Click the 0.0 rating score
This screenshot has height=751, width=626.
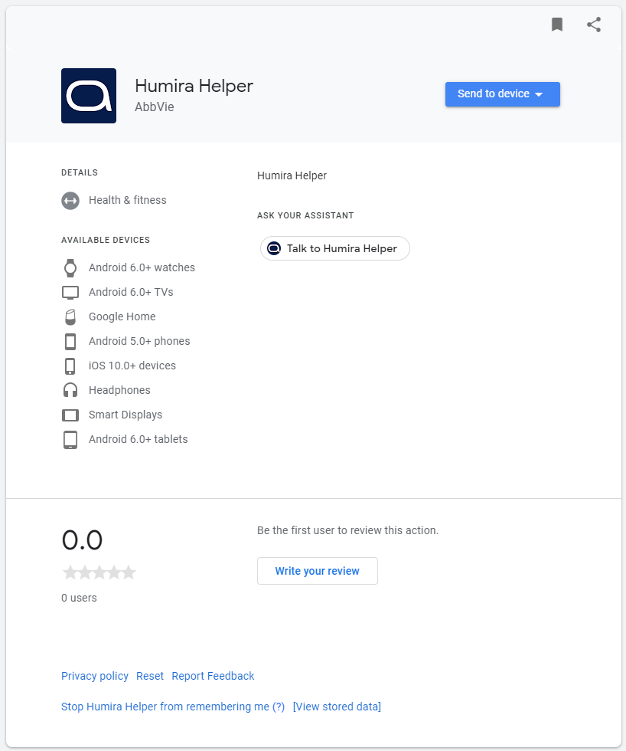(x=82, y=539)
